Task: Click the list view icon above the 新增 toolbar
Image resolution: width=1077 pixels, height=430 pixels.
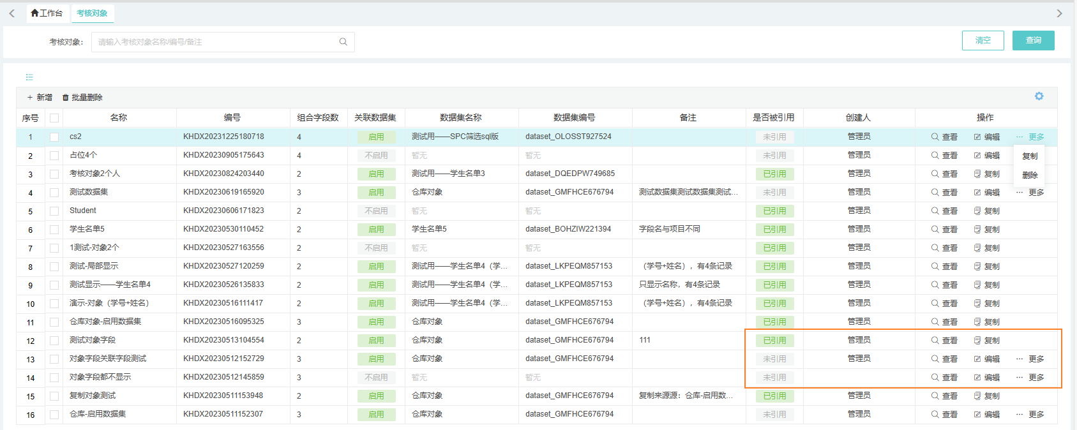Action: coord(29,77)
